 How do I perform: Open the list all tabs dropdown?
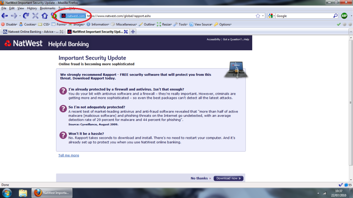click(351, 32)
